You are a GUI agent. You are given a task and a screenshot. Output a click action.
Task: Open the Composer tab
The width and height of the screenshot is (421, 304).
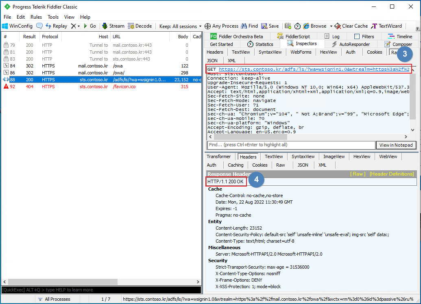click(398, 44)
